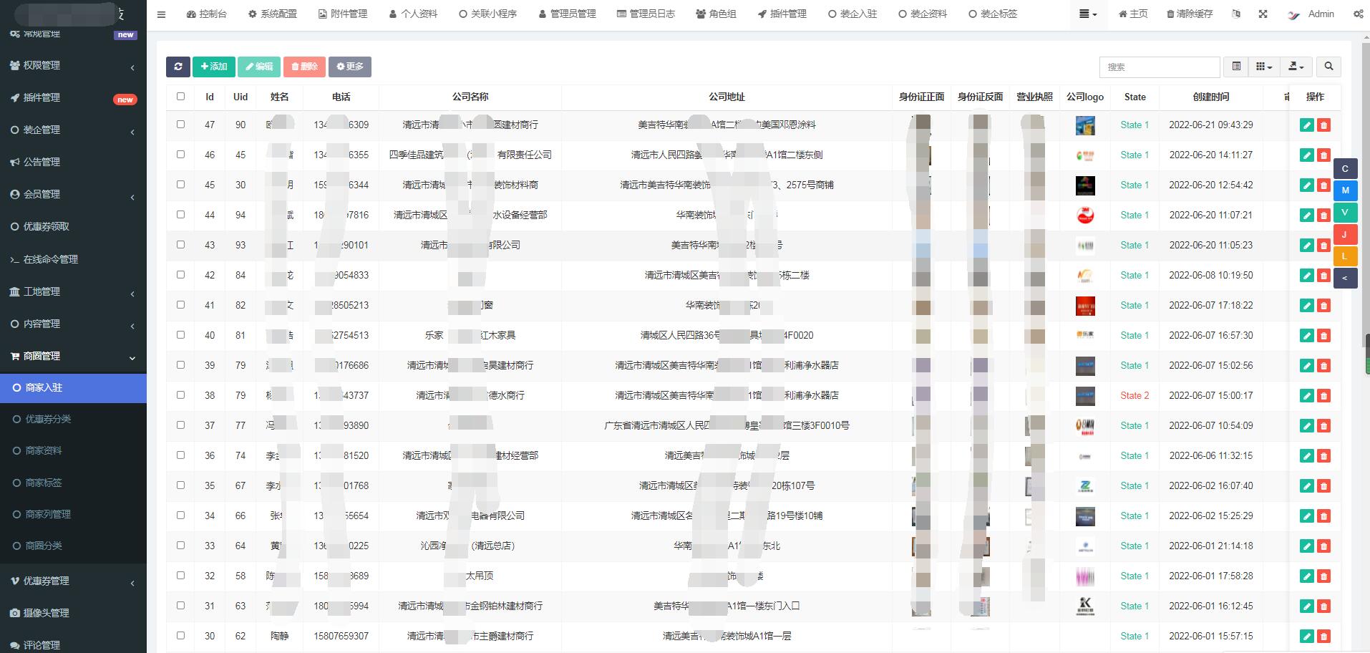Click the 搜索 search input field
The image size is (1370, 653).
click(x=1159, y=67)
